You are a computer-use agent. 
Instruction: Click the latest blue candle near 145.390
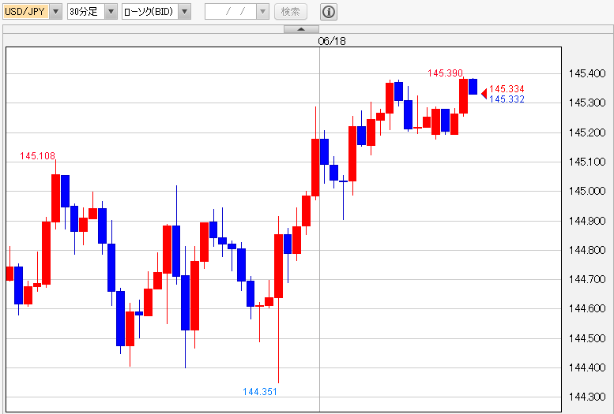(473, 87)
